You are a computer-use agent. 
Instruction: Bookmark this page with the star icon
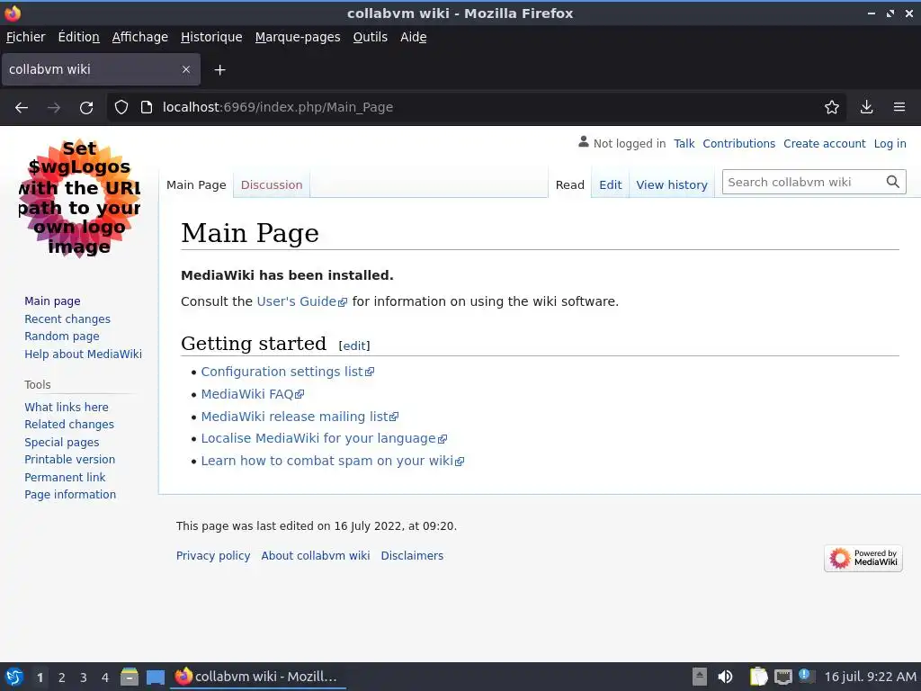click(832, 107)
